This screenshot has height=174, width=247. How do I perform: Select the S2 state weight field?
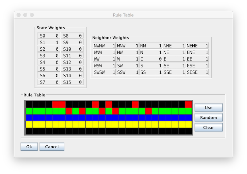coord(49,49)
